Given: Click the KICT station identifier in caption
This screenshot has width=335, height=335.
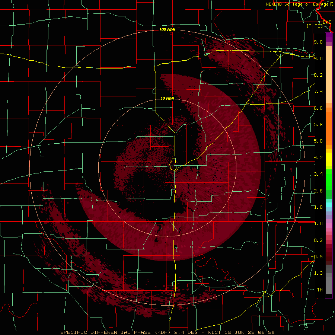Looking at the screenshot, I should 214,332.
